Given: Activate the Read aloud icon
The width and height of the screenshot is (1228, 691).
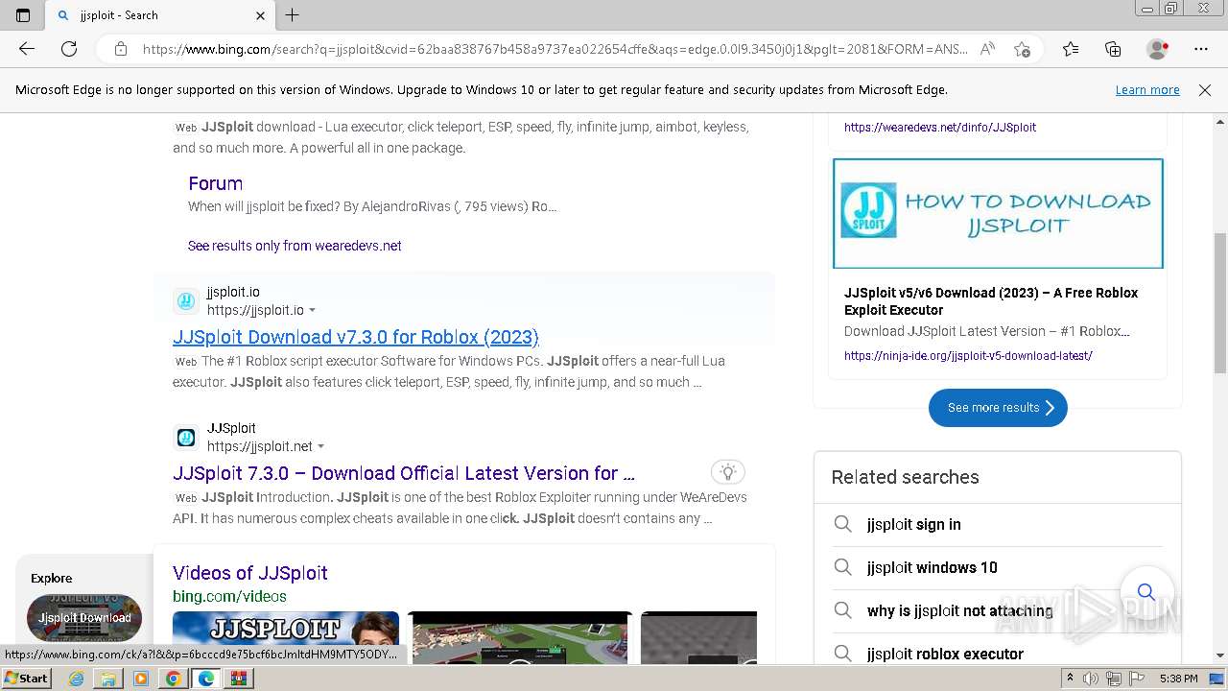Looking at the screenshot, I should [987, 49].
